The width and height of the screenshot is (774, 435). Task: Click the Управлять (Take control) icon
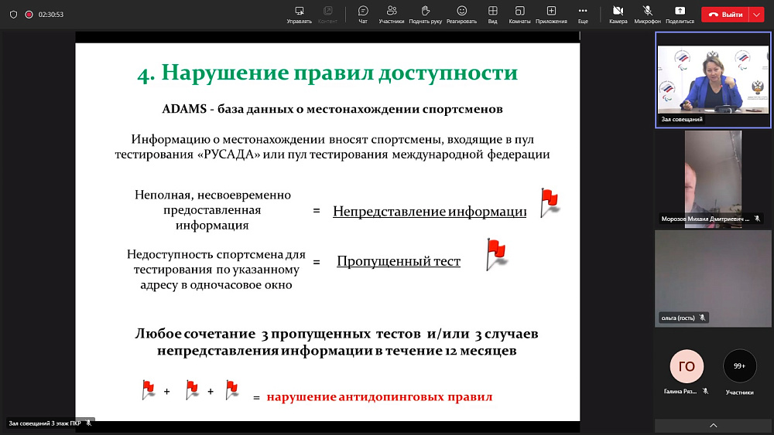click(x=299, y=14)
